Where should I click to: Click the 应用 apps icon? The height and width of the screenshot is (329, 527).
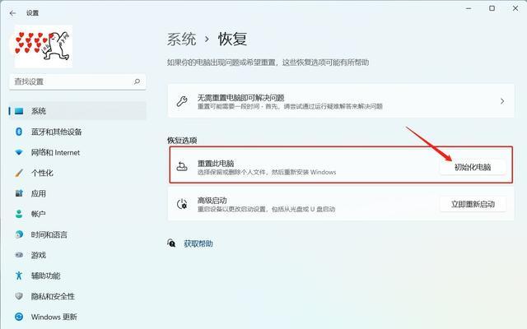point(19,193)
